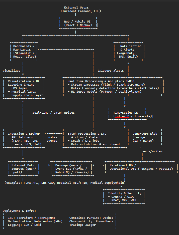Click 'Observability: Prometheus' text
Image resolution: width=179 pixels, height=235 pixels.
click(x=91, y=221)
